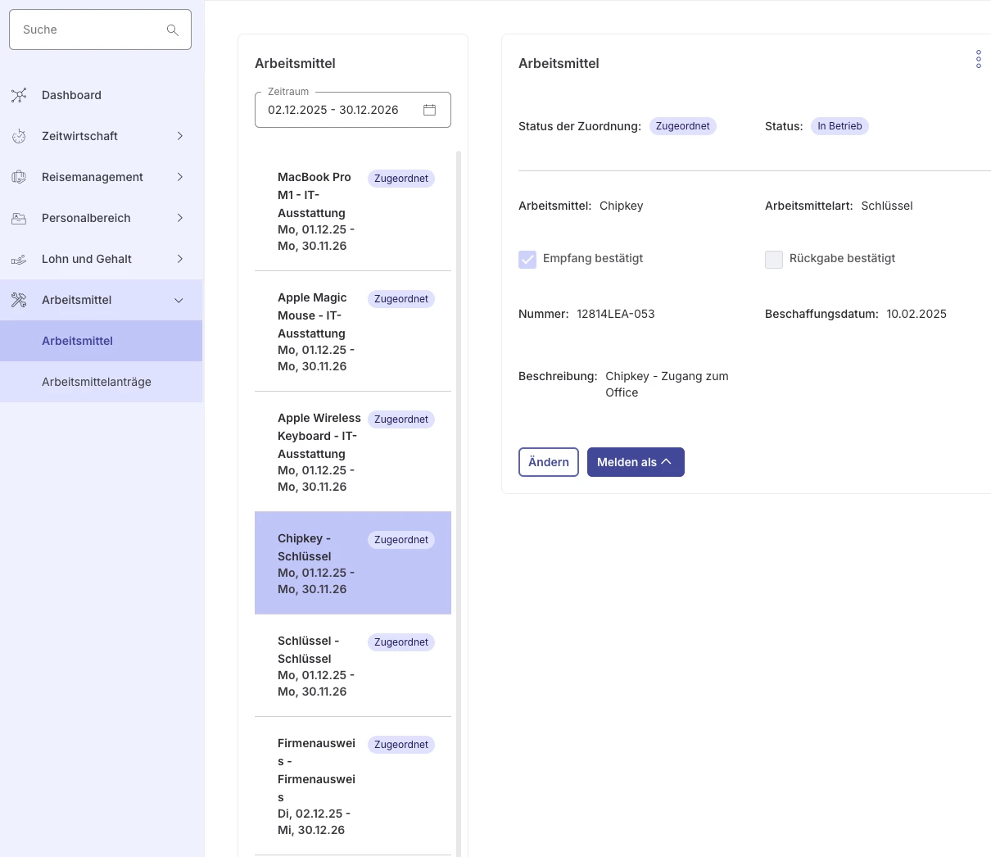Screen dimensions: 991x857
Task: Click the Beschaffungsdatum value 10.02.2025
Action: coord(916,314)
